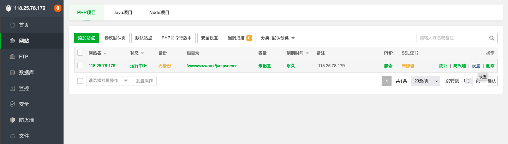The image size is (508, 144).
Task: Click the FTP icon in the sidebar
Action: [x=13, y=57]
